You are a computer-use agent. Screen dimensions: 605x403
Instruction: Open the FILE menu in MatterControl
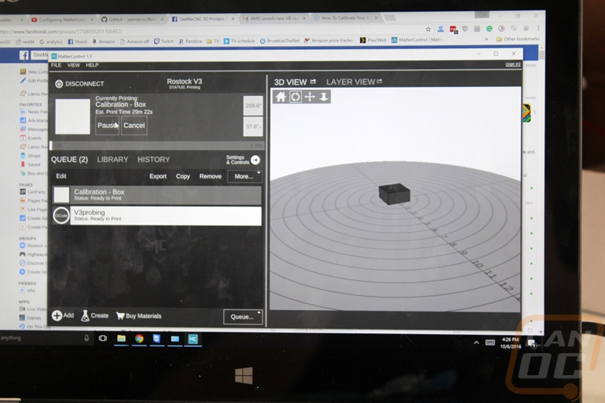click(56, 65)
